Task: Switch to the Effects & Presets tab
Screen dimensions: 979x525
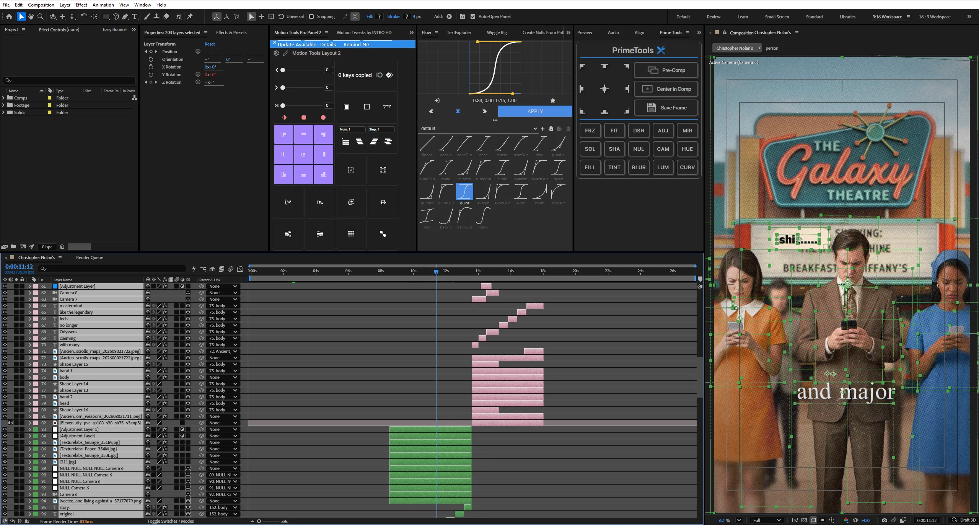Action: pos(231,33)
